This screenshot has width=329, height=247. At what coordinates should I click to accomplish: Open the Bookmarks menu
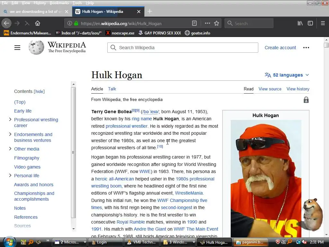pos(59,3)
